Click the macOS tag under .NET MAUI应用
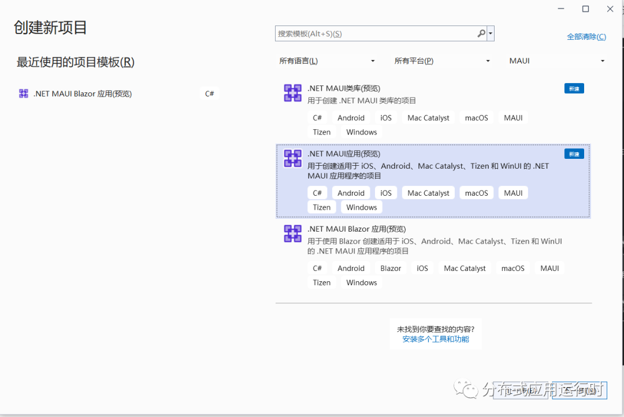Viewport: 624px width, 417px height. tap(476, 193)
